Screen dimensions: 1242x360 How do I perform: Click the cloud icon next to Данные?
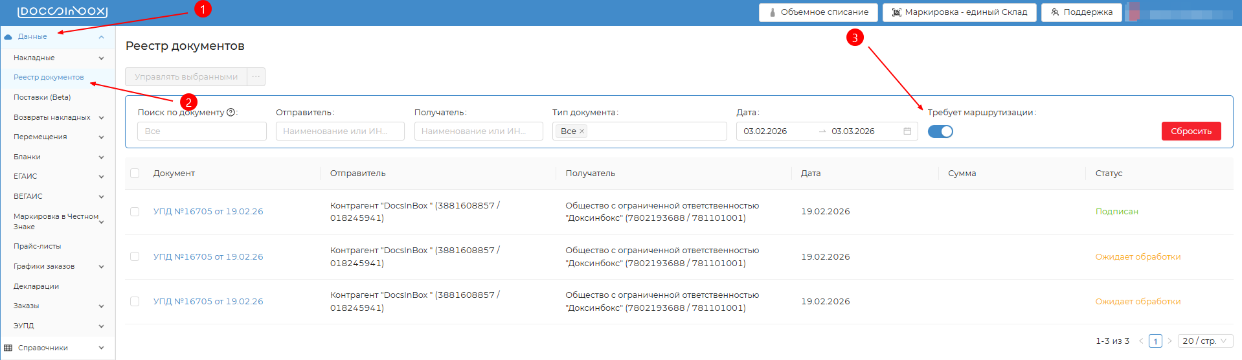coord(8,37)
